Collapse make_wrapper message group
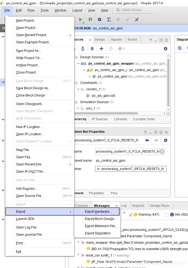This screenshot has height=268, width=188. [78, 242]
